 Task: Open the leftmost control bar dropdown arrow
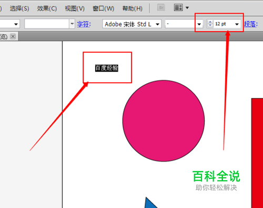(16, 24)
